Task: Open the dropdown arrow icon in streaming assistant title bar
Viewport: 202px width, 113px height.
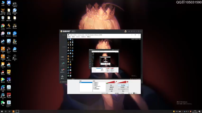Action: (x=132, y=31)
